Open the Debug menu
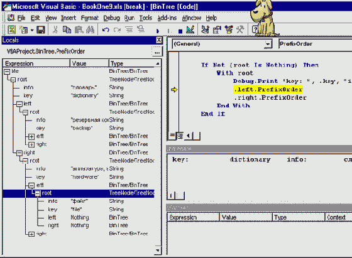Screen dimensions: 352x258 [112, 18]
